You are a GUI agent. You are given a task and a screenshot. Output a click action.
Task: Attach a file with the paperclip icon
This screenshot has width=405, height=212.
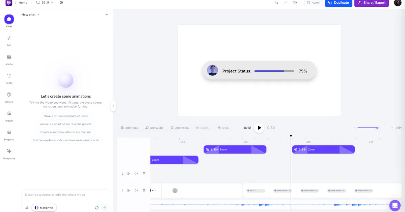point(27,208)
